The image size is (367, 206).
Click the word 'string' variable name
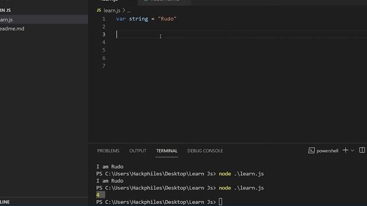[138, 19]
